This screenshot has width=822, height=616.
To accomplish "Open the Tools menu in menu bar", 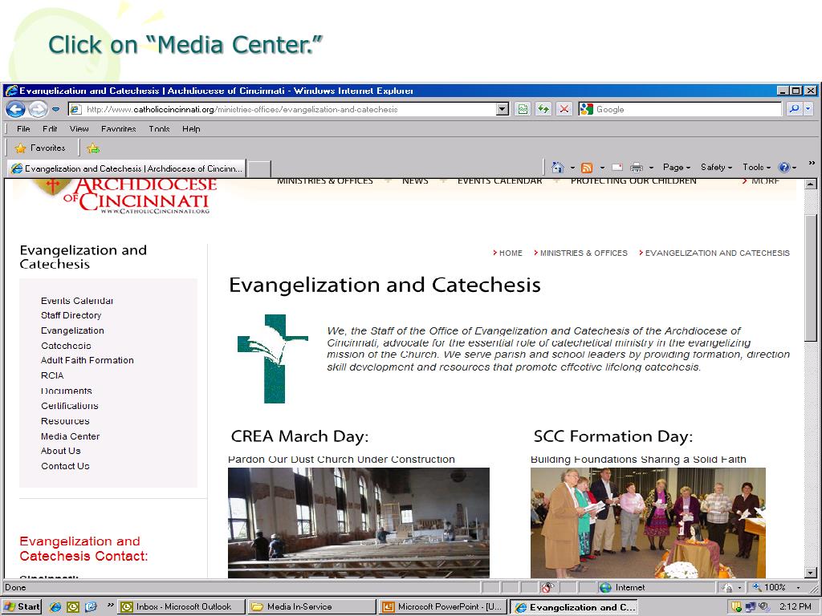I will click(160, 129).
